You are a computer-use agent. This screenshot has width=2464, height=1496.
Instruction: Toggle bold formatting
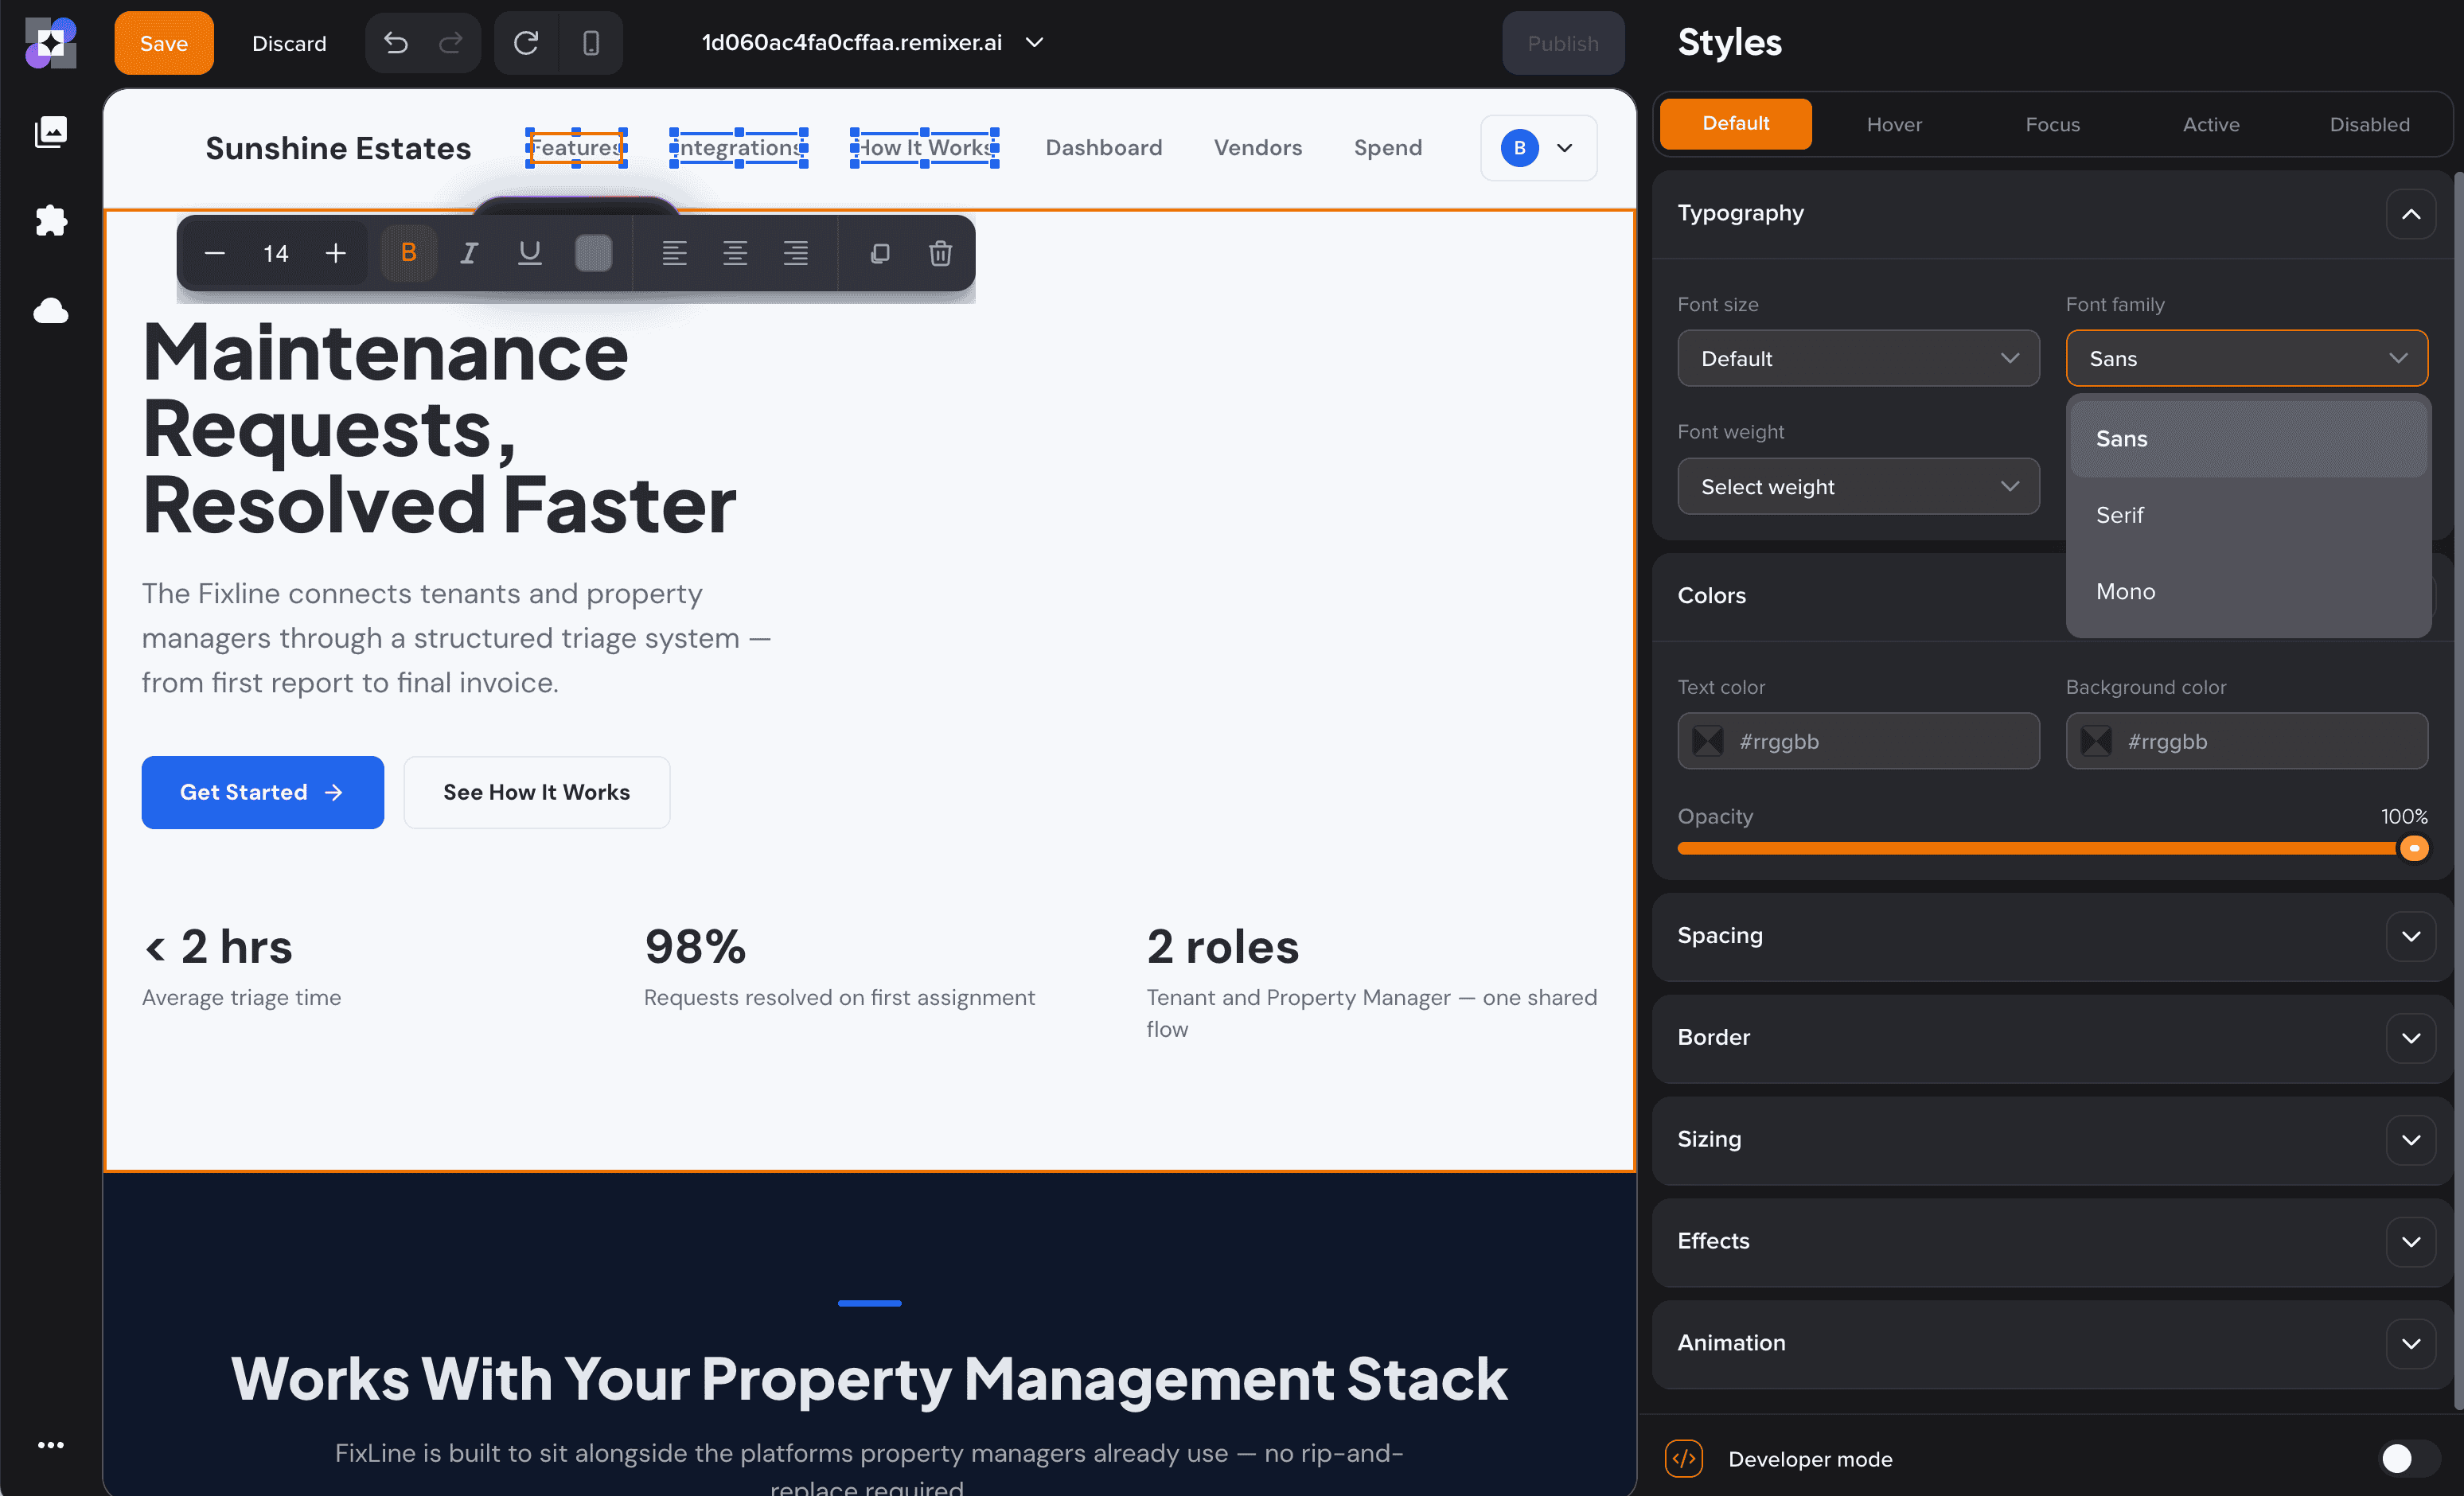(x=408, y=253)
